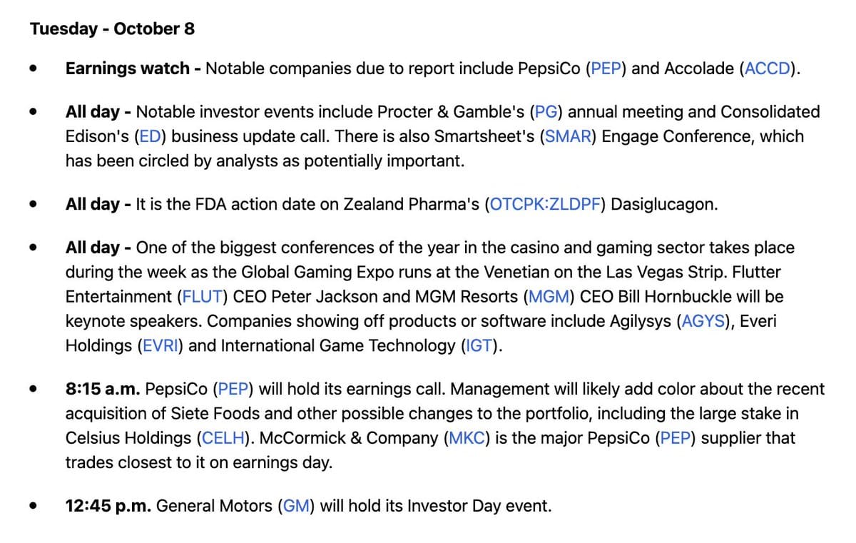Open the PEP ticker link in Earnings watch
The width and height of the screenshot is (856, 543).
[x=606, y=68]
